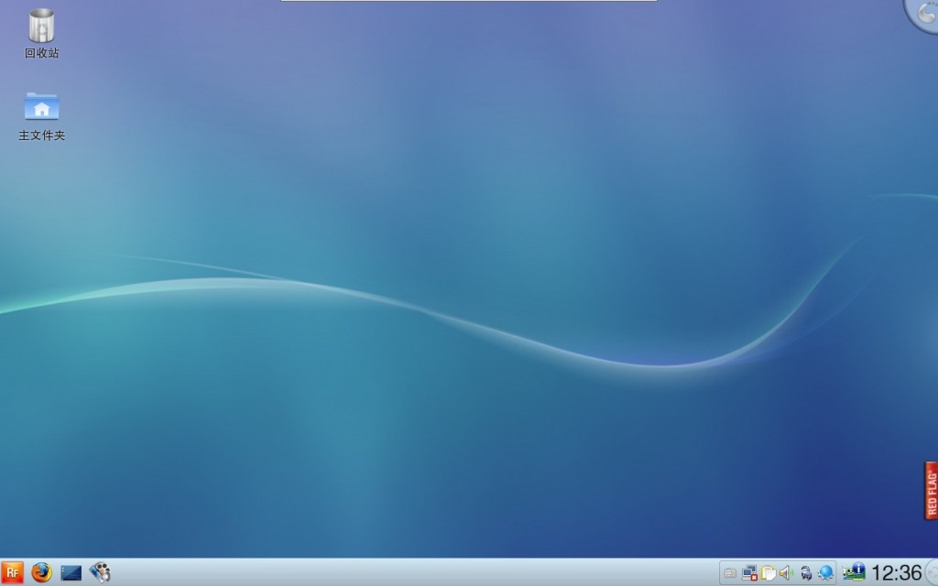Click the blue globe tray icon
This screenshot has height=586, width=938.
coord(825,573)
